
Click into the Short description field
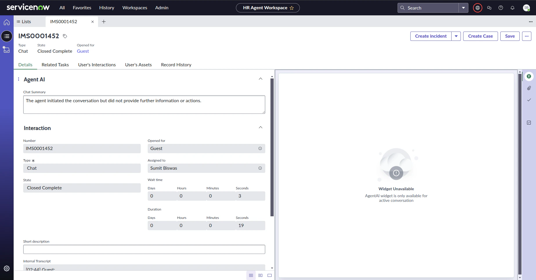[x=144, y=249]
